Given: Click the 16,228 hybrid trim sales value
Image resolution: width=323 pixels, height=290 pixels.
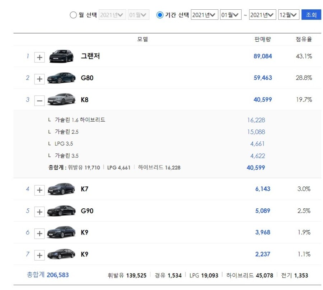Looking at the screenshot, I should (256, 120).
